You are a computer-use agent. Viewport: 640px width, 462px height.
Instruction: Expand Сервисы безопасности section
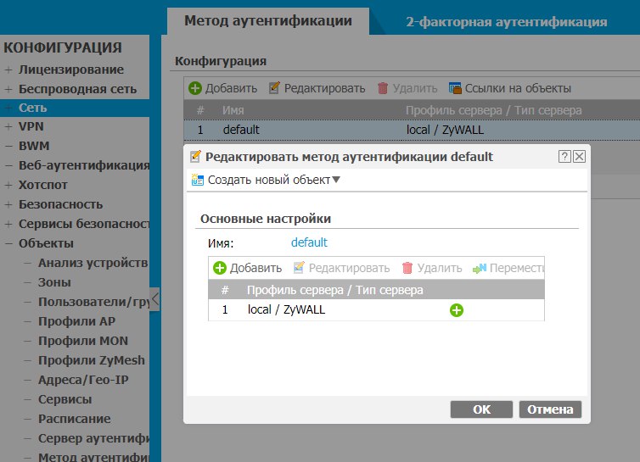click(8, 224)
